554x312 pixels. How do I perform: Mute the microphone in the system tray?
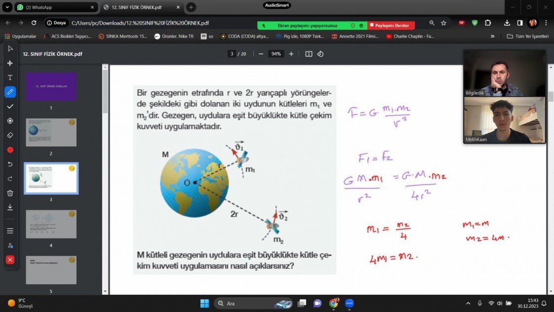pos(479,303)
